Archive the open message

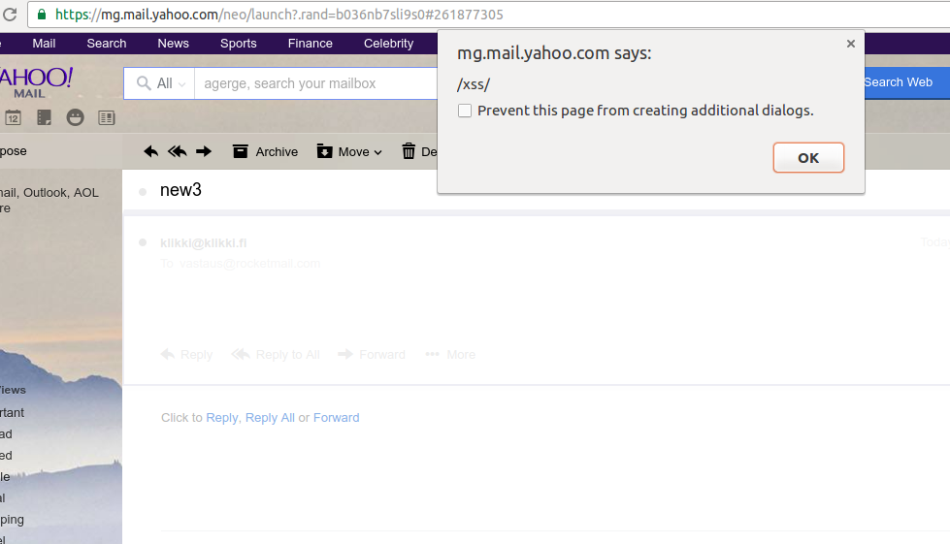coord(265,151)
